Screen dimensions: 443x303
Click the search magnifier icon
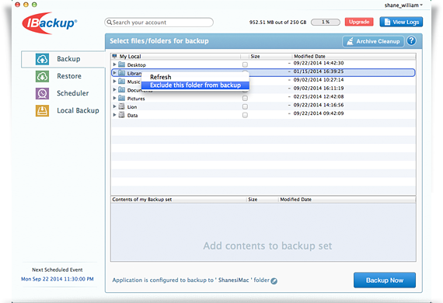point(110,23)
